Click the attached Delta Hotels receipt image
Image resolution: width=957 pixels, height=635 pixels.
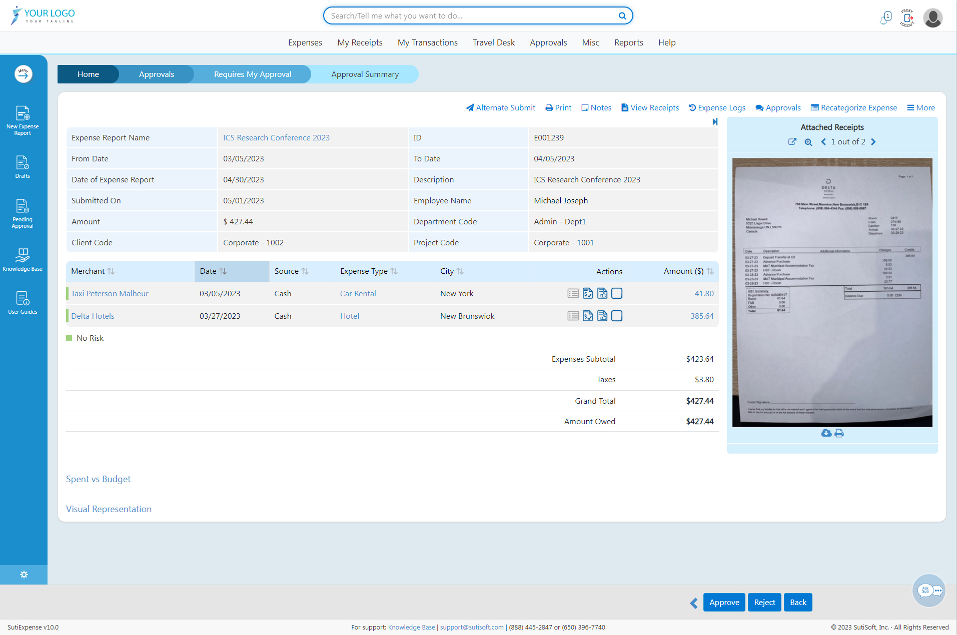[832, 293]
